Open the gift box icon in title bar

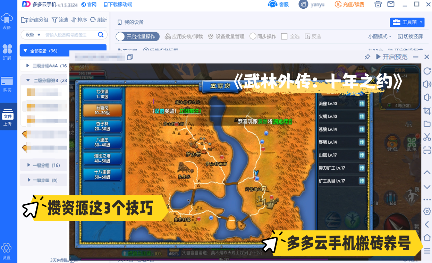click(x=378, y=4)
